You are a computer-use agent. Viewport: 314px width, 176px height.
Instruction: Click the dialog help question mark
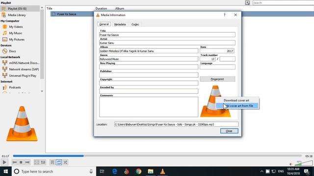point(225,15)
